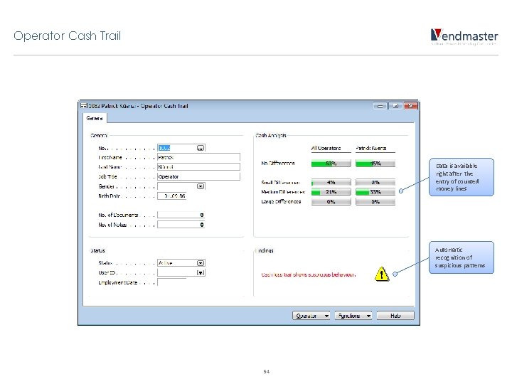Click the Vendmaster logo
This screenshot has width=512, height=384.
[464, 36]
